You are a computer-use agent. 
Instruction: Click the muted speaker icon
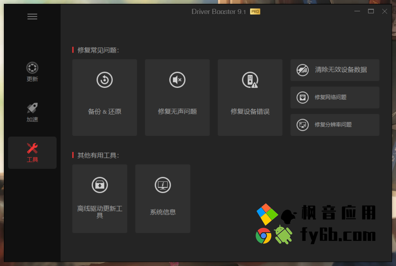(x=177, y=80)
